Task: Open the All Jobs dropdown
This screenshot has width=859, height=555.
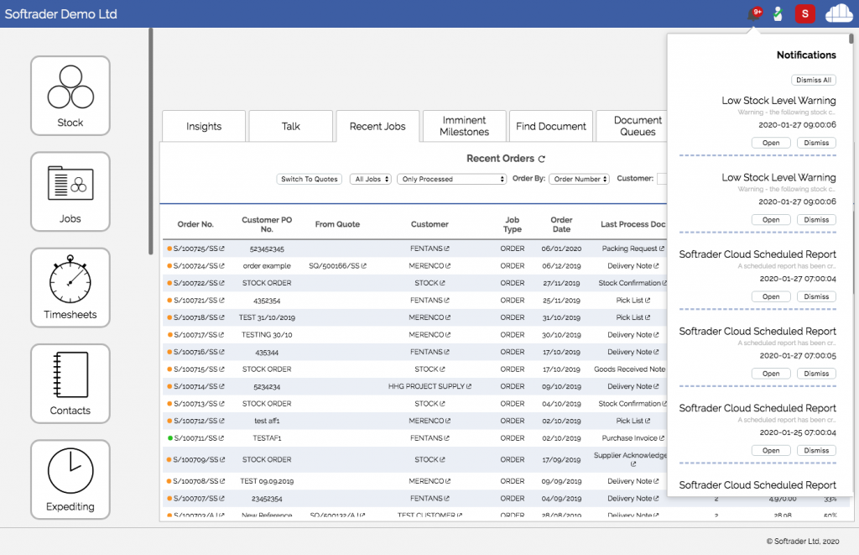Action: tap(370, 178)
